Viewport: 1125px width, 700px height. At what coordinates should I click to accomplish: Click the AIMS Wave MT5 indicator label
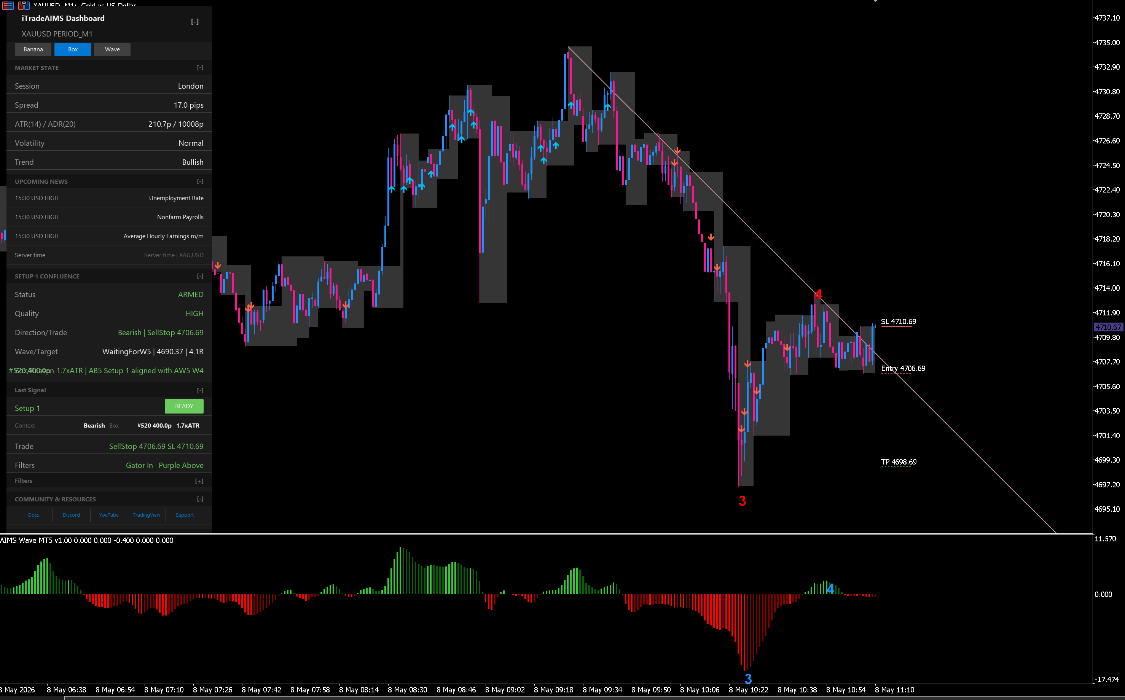click(x=87, y=540)
